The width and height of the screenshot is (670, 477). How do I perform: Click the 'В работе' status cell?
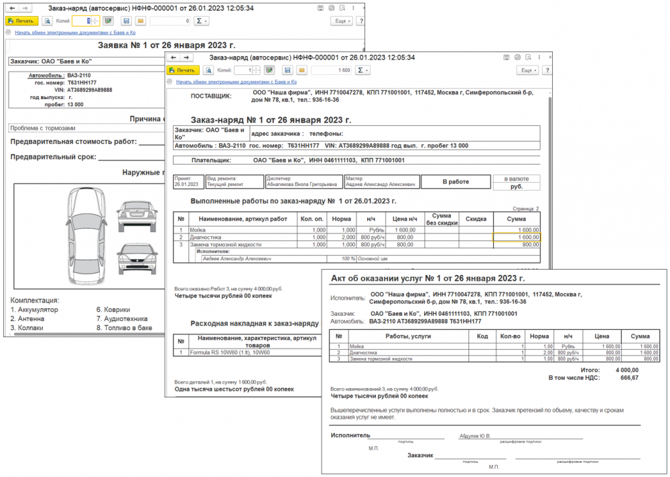coord(456,182)
